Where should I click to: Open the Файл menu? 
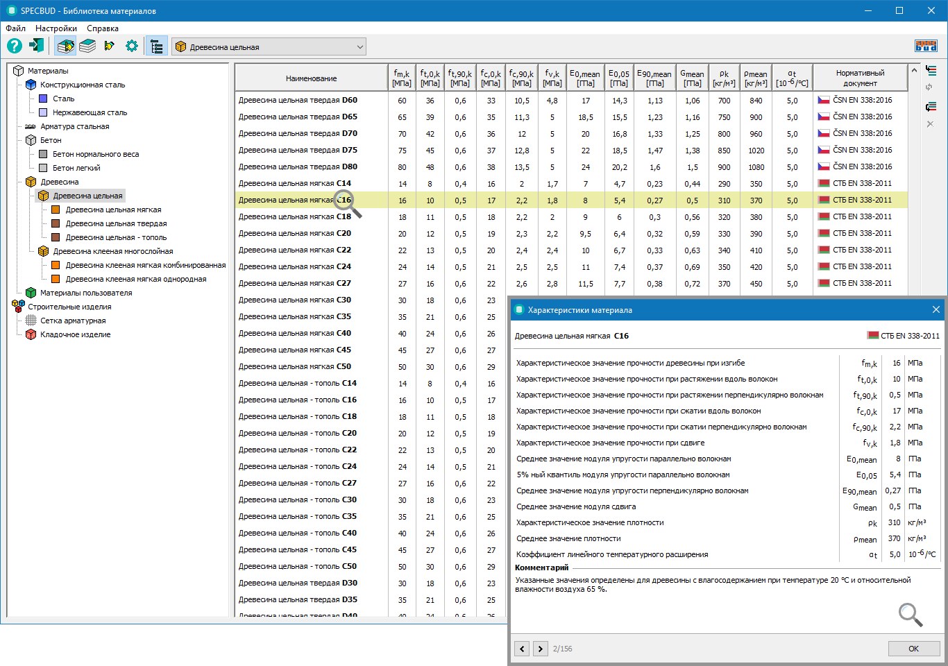click(x=16, y=28)
